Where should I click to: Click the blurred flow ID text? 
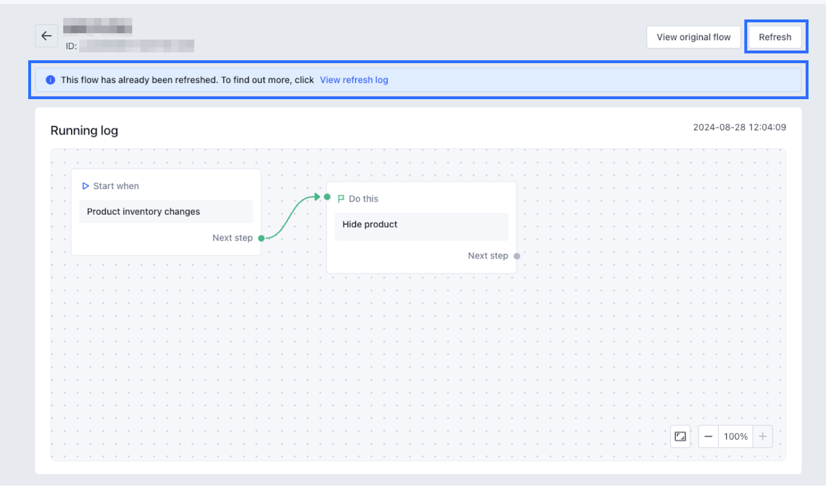[x=137, y=46]
